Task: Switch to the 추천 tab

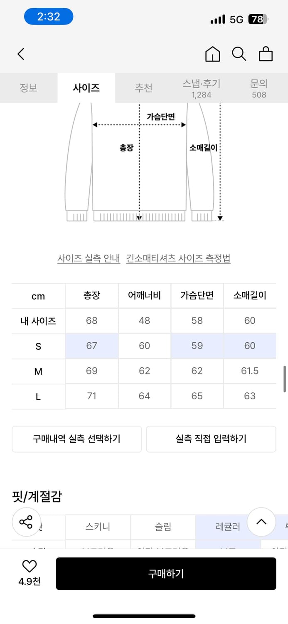Action: pyautogui.click(x=144, y=88)
